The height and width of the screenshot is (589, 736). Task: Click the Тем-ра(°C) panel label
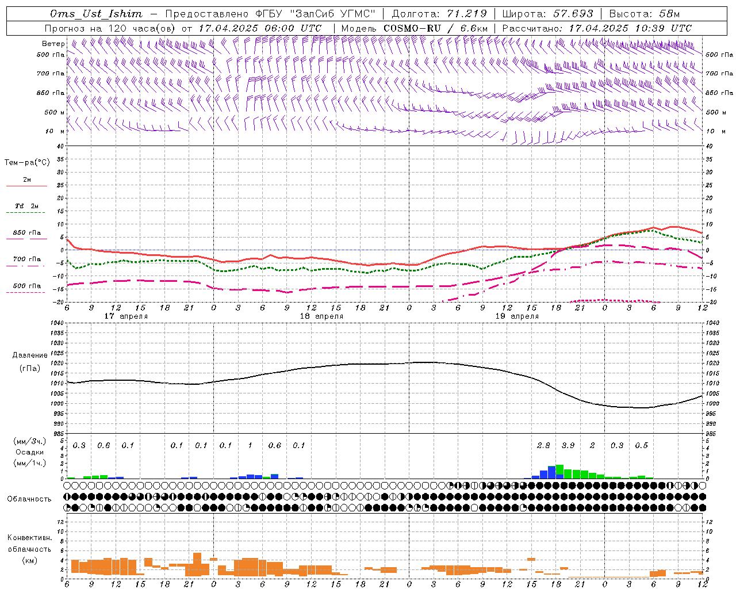pos(27,163)
